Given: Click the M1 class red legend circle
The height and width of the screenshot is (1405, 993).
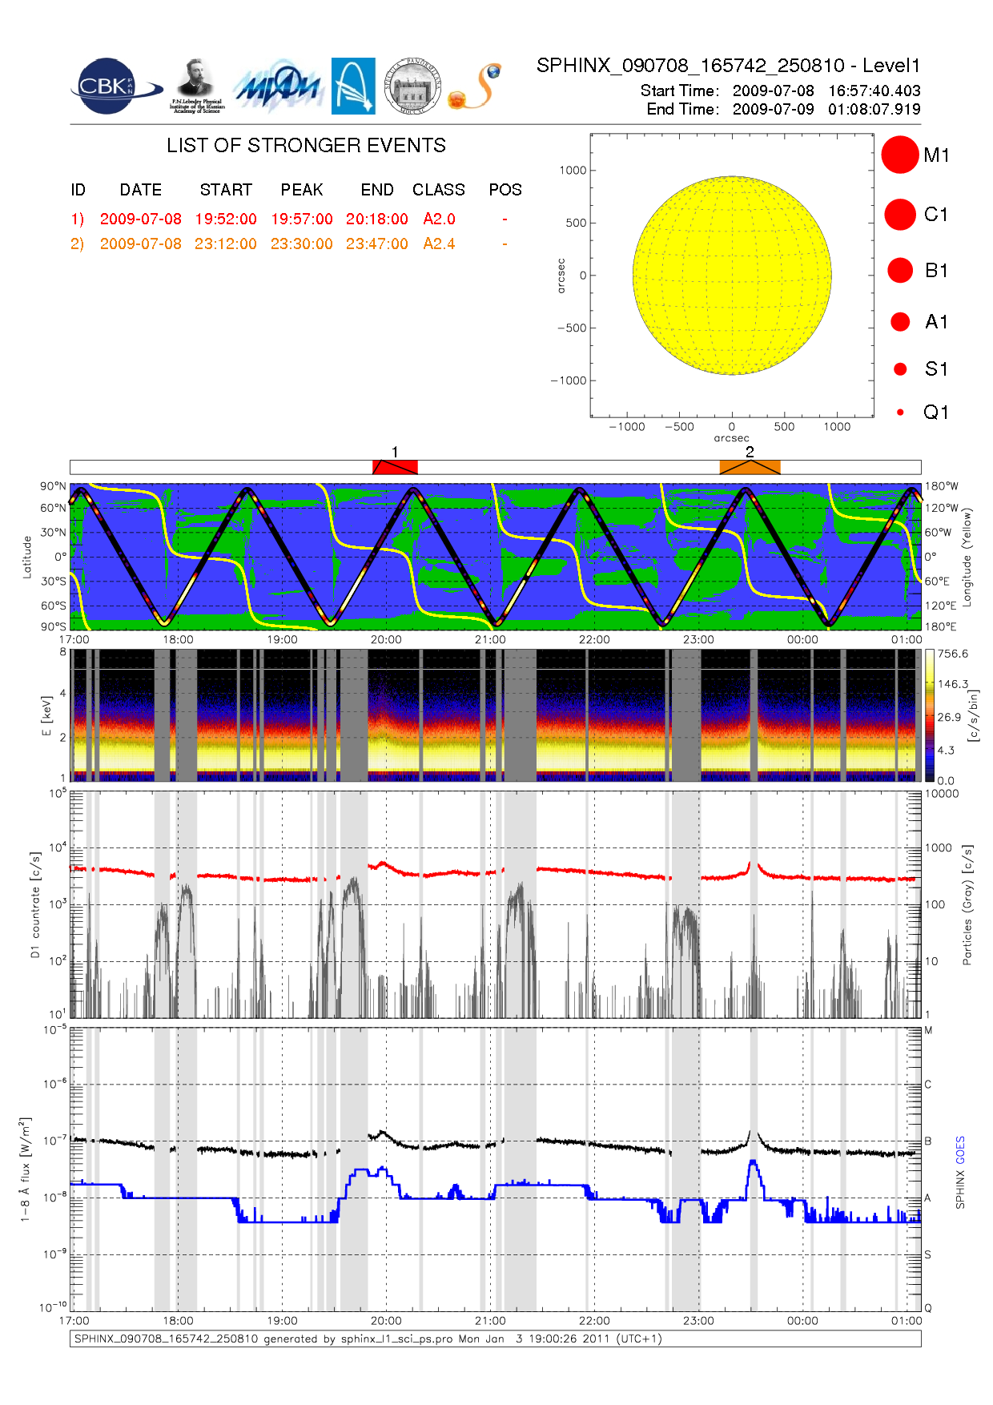Looking at the screenshot, I should 899,155.
